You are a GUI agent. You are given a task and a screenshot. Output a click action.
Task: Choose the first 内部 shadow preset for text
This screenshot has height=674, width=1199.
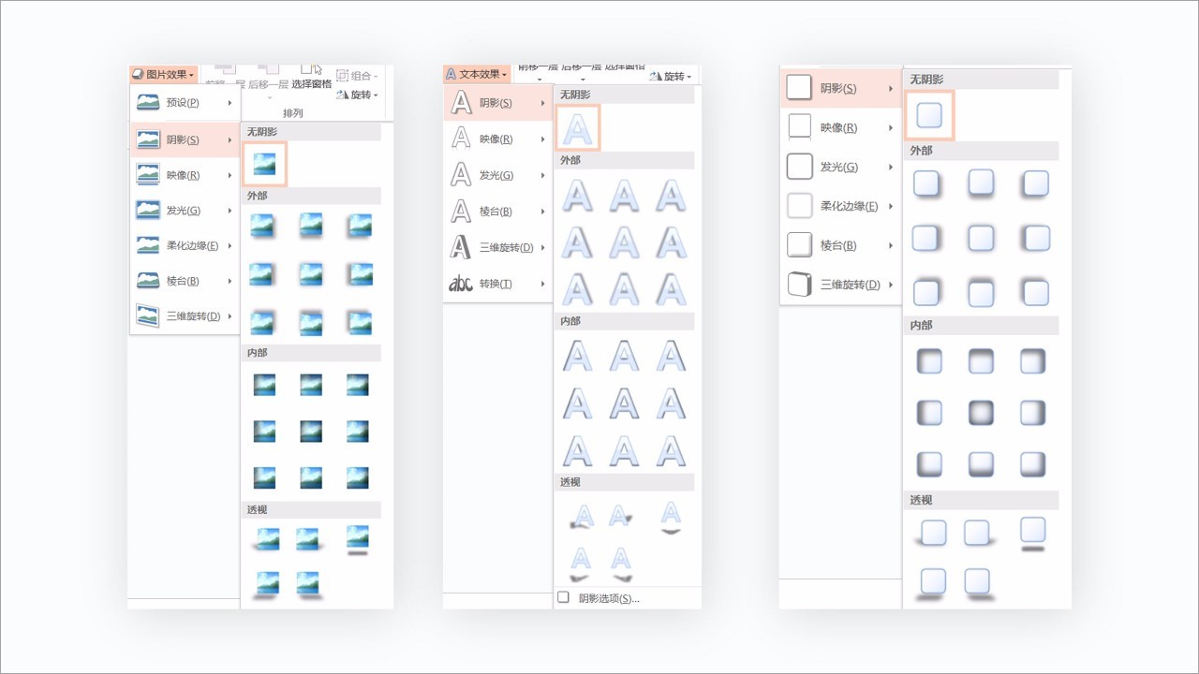tap(577, 356)
